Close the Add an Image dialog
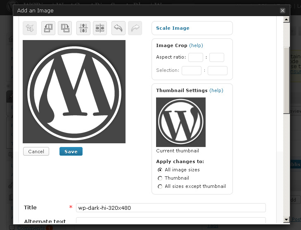Image resolution: width=301 pixels, height=230 pixels. (x=282, y=11)
